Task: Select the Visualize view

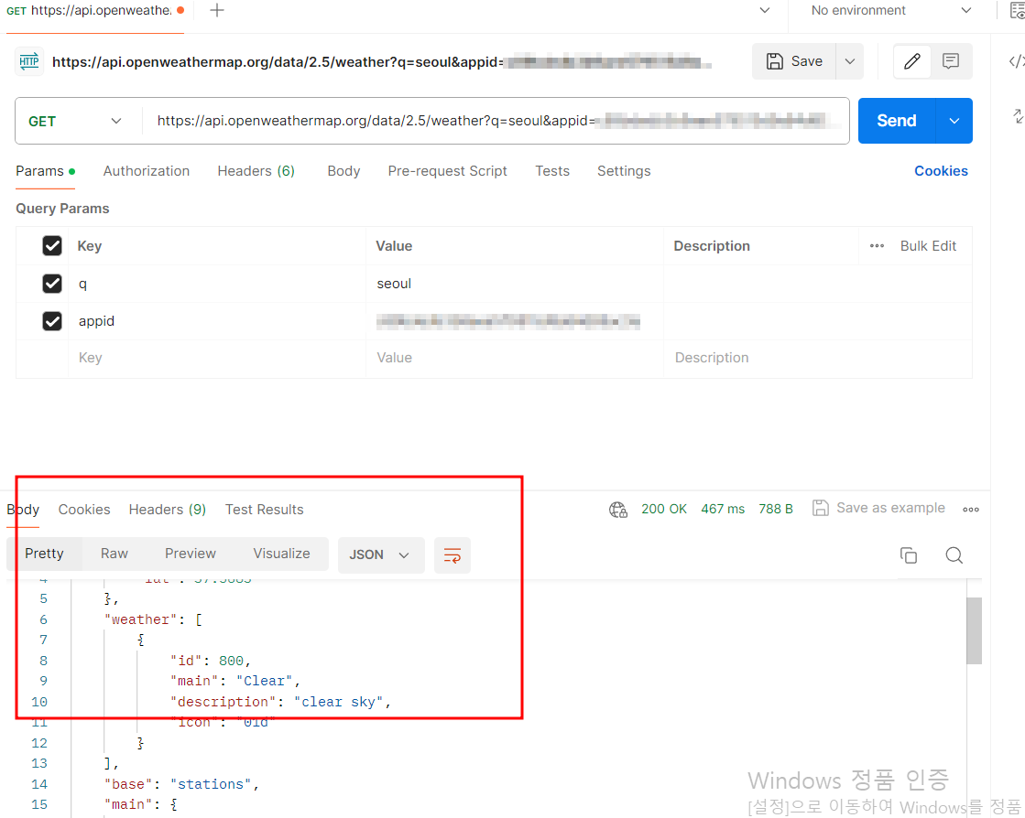Action: [282, 554]
